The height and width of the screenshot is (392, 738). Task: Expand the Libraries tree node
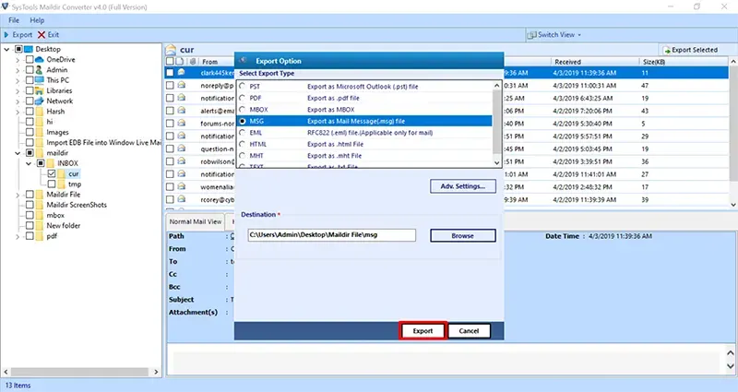pyautogui.click(x=18, y=91)
